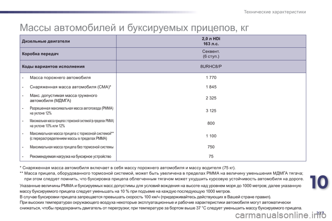Select the 'Дизельные двигатели' header cell
332x221 pixels.
68,41
